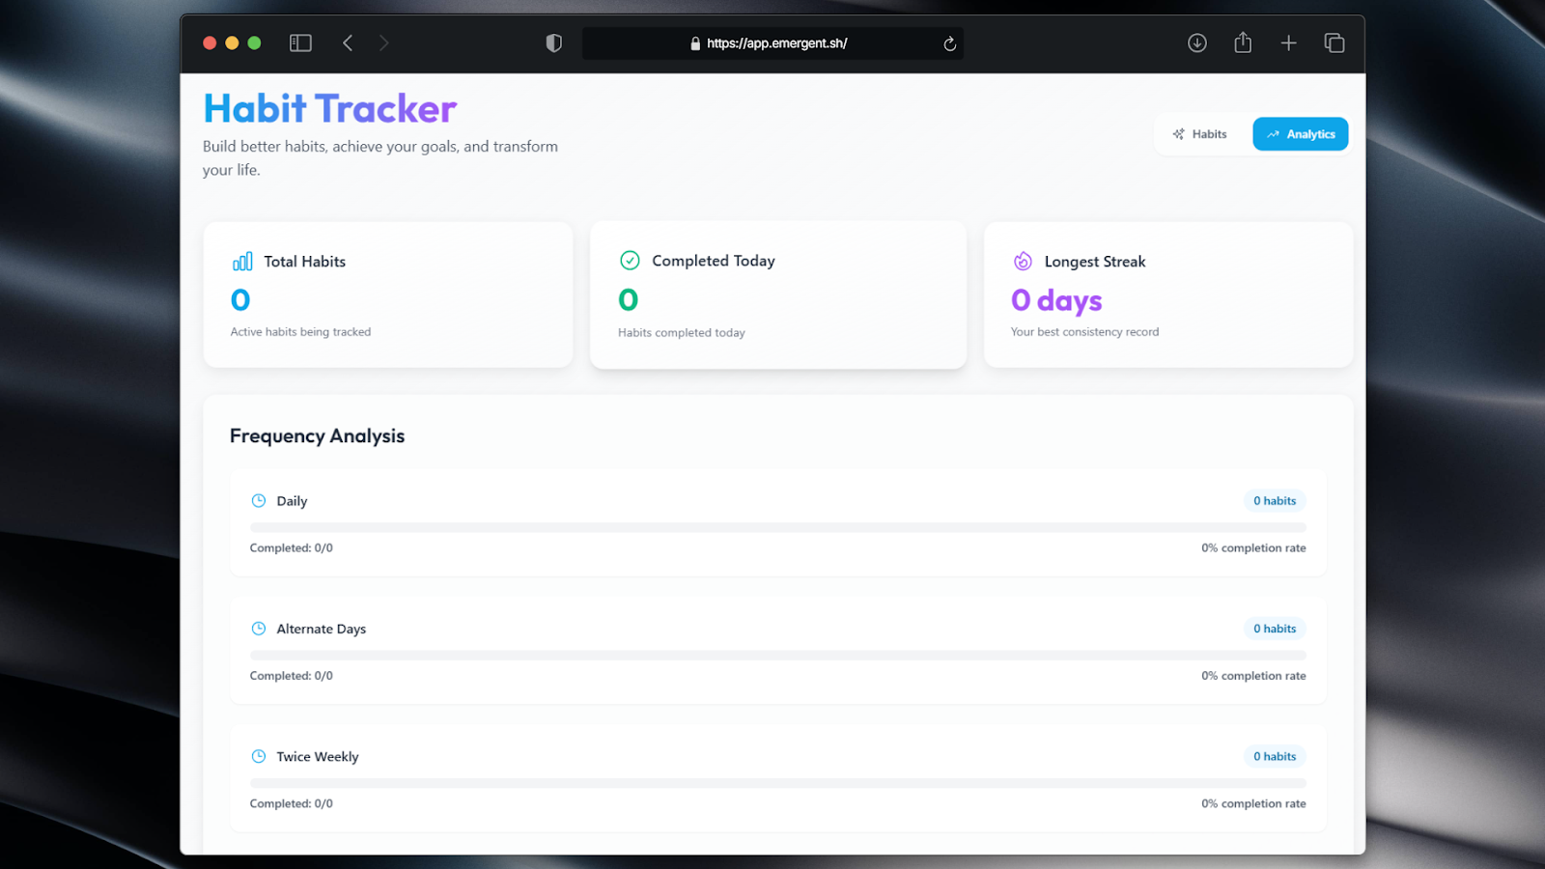Screen dimensions: 1545x869
Task: Toggle the browser sidebar panel icon
Action: [300, 42]
